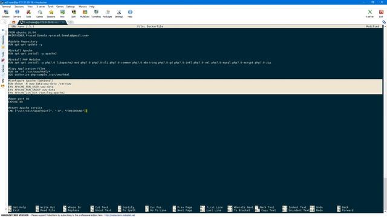387x217 pixels.
Task: Open the Tools menu
Action: (51, 7)
